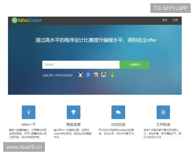Click the trophy 有奖竞赛 icon
Screen dimensions: 194x155
(x=73, y=112)
